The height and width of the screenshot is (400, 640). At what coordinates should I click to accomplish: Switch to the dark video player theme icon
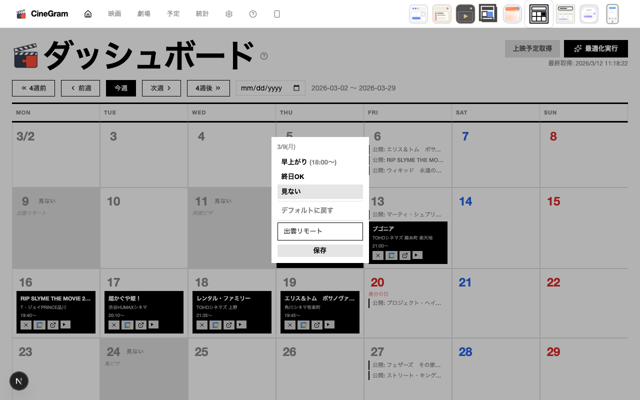pos(465,14)
